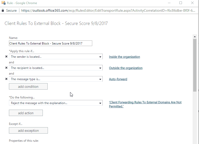Click the vertical scrollbar thumb
Screen dimensions: 199x144
click(x=195, y=65)
